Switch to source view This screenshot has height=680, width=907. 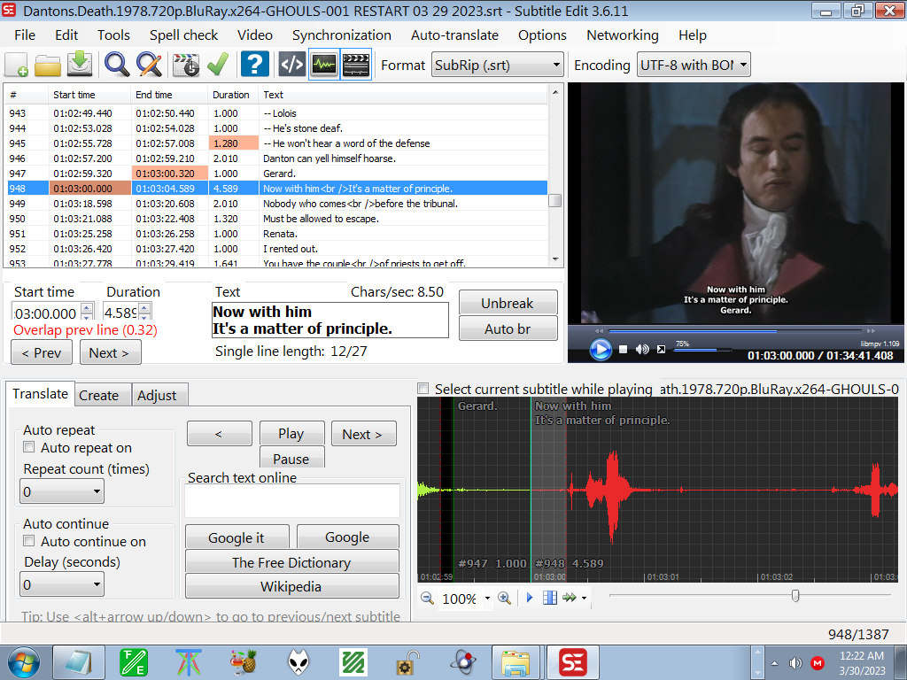click(x=292, y=64)
